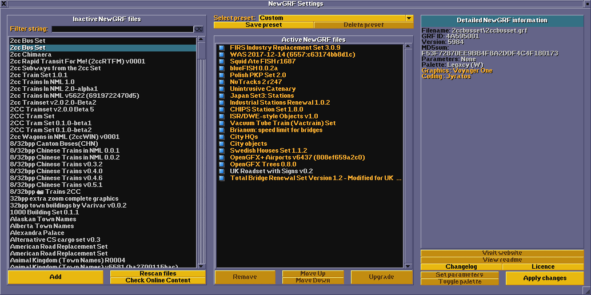Click the blue status square beside UK Roadset with Signs

[x=222, y=171]
